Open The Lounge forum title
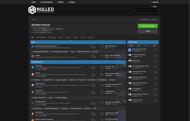The image size is (190, 121). point(39,66)
